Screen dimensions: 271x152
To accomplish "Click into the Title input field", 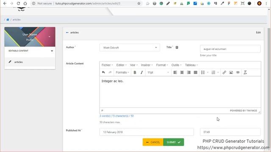I will [x=230, y=49].
